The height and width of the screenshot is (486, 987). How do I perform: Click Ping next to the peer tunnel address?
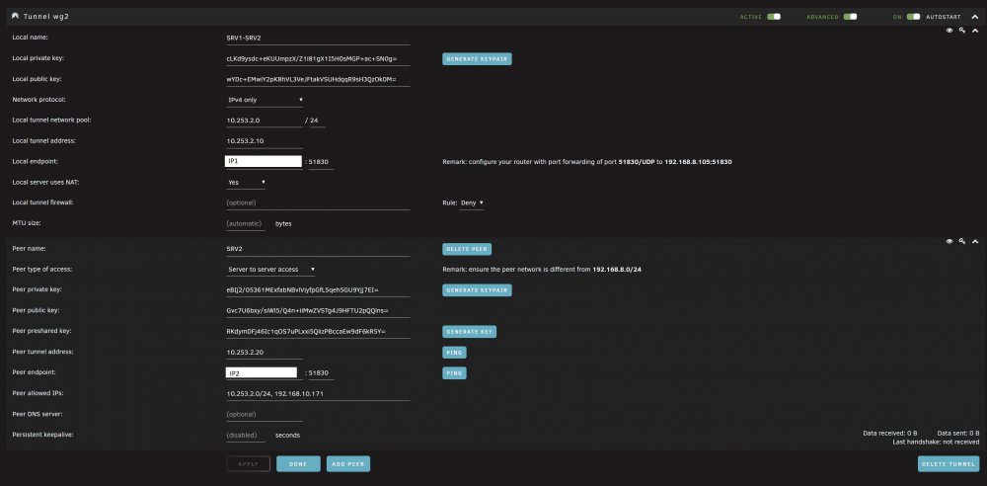(454, 353)
